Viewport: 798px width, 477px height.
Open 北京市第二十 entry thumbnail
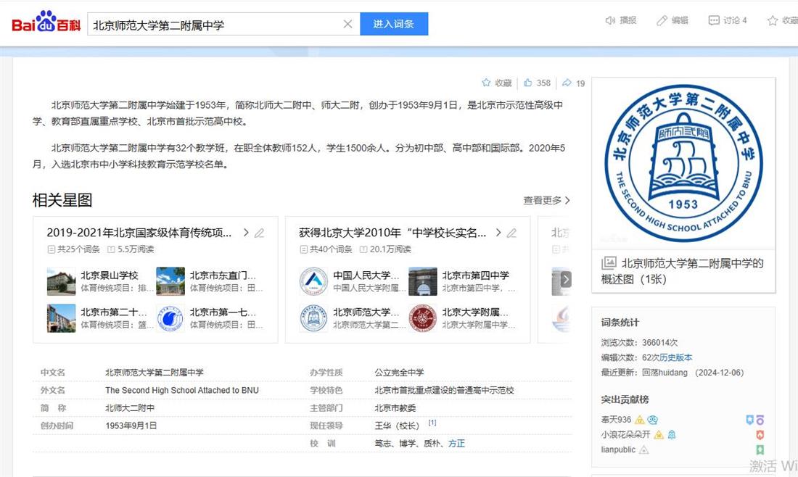point(61,318)
